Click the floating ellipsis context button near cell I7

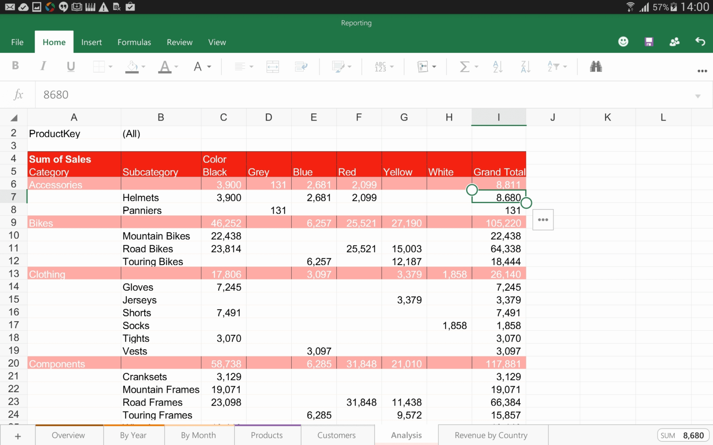click(x=543, y=220)
